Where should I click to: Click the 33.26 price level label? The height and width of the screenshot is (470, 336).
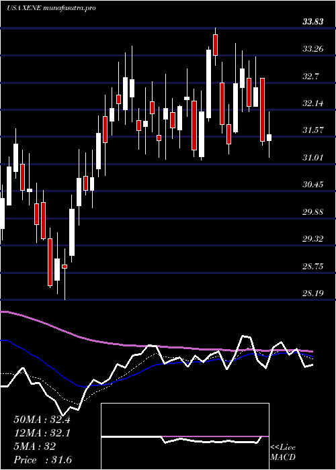click(313, 49)
